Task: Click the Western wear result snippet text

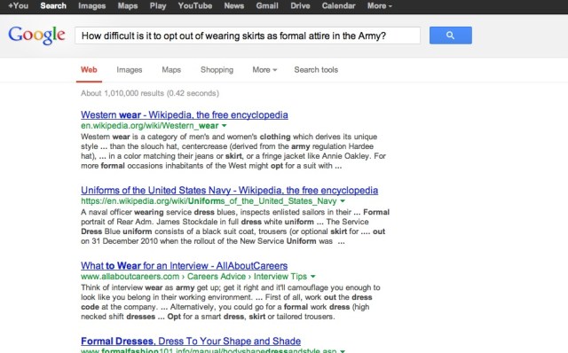Action: pos(233,152)
